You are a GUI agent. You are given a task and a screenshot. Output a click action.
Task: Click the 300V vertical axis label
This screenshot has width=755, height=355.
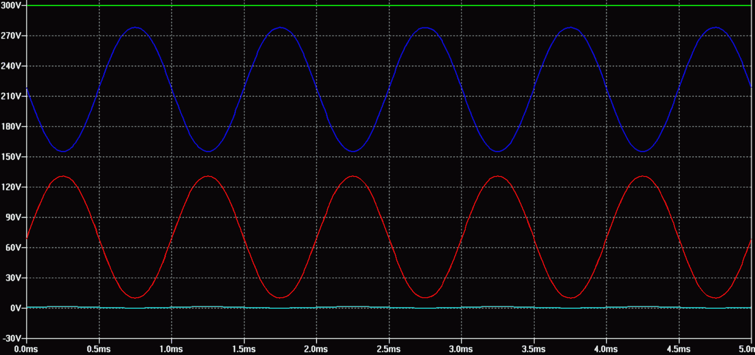(x=10, y=5)
